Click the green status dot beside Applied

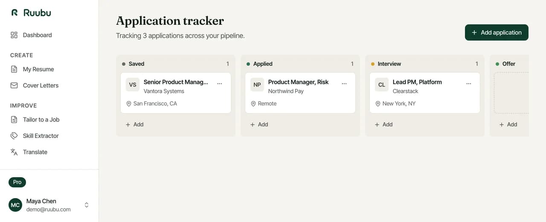point(248,64)
